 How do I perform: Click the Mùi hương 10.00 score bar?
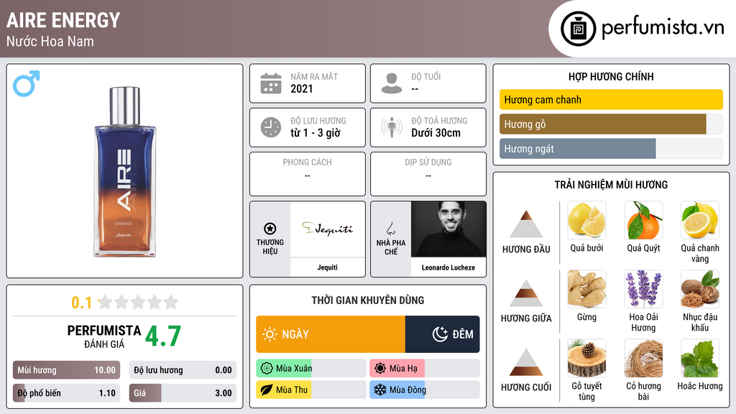tap(66, 370)
